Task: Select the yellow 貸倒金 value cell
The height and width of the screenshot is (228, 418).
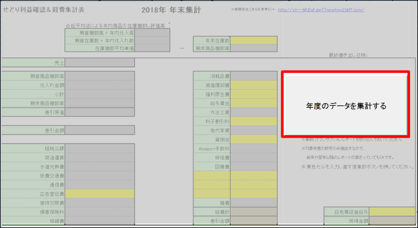Action: click(254, 139)
